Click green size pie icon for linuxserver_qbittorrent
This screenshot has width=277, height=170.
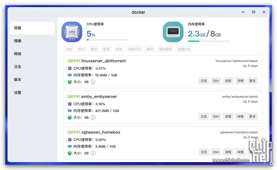pos(70,82)
